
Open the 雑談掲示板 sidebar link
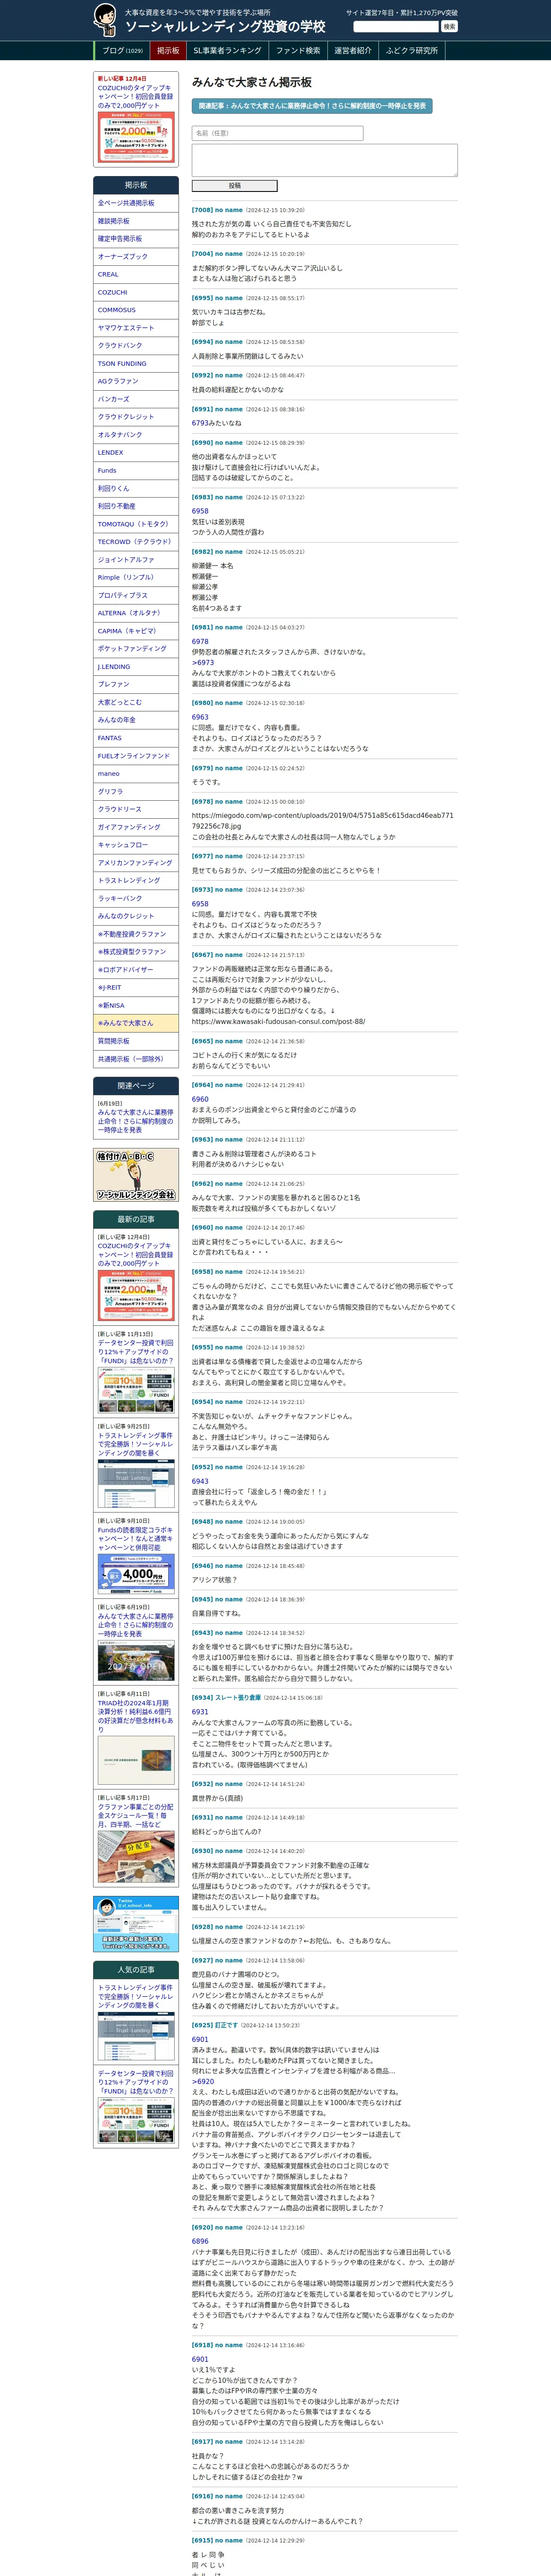coord(136,221)
